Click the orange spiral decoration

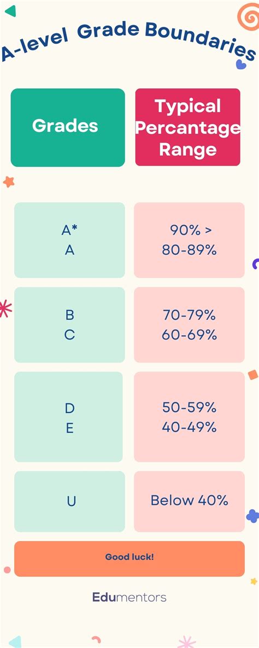[249, 16]
